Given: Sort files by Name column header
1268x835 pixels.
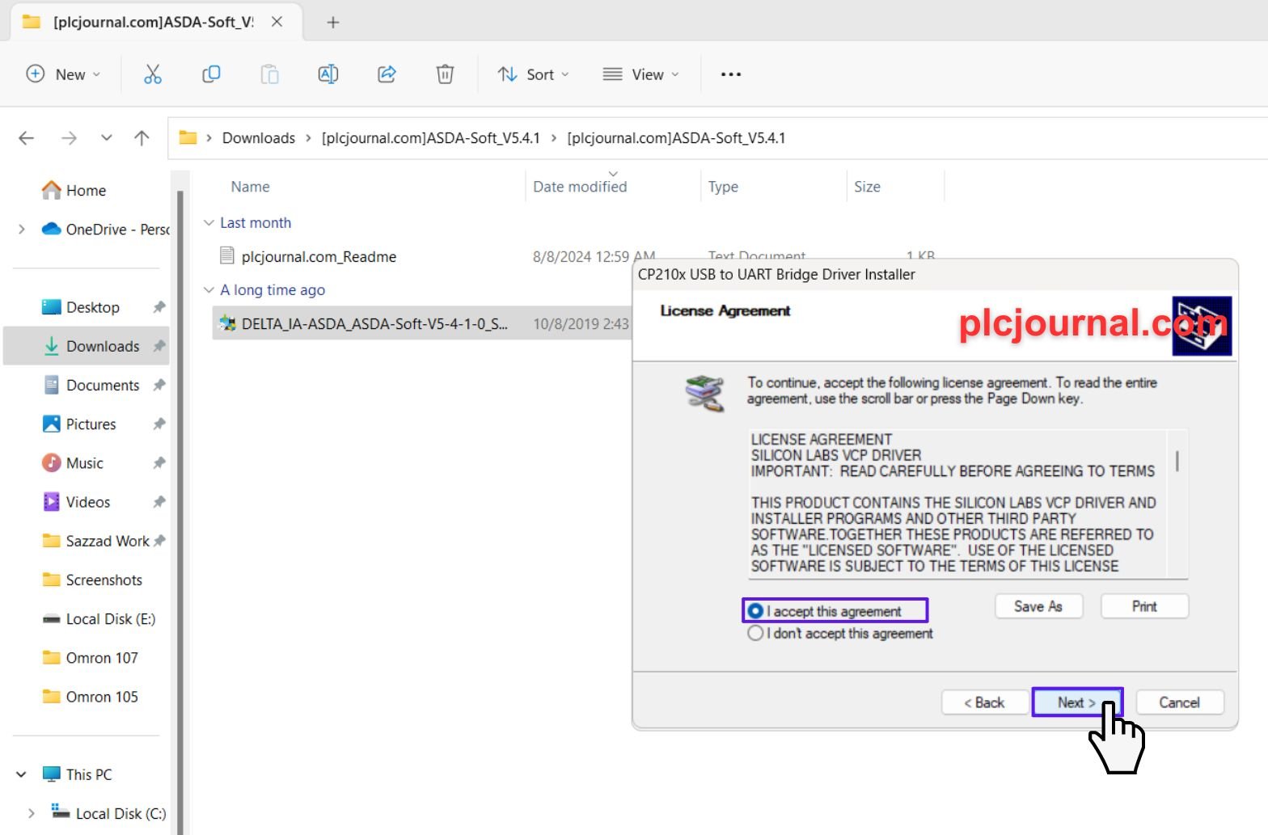Looking at the screenshot, I should pyautogui.click(x=250, y=187).
